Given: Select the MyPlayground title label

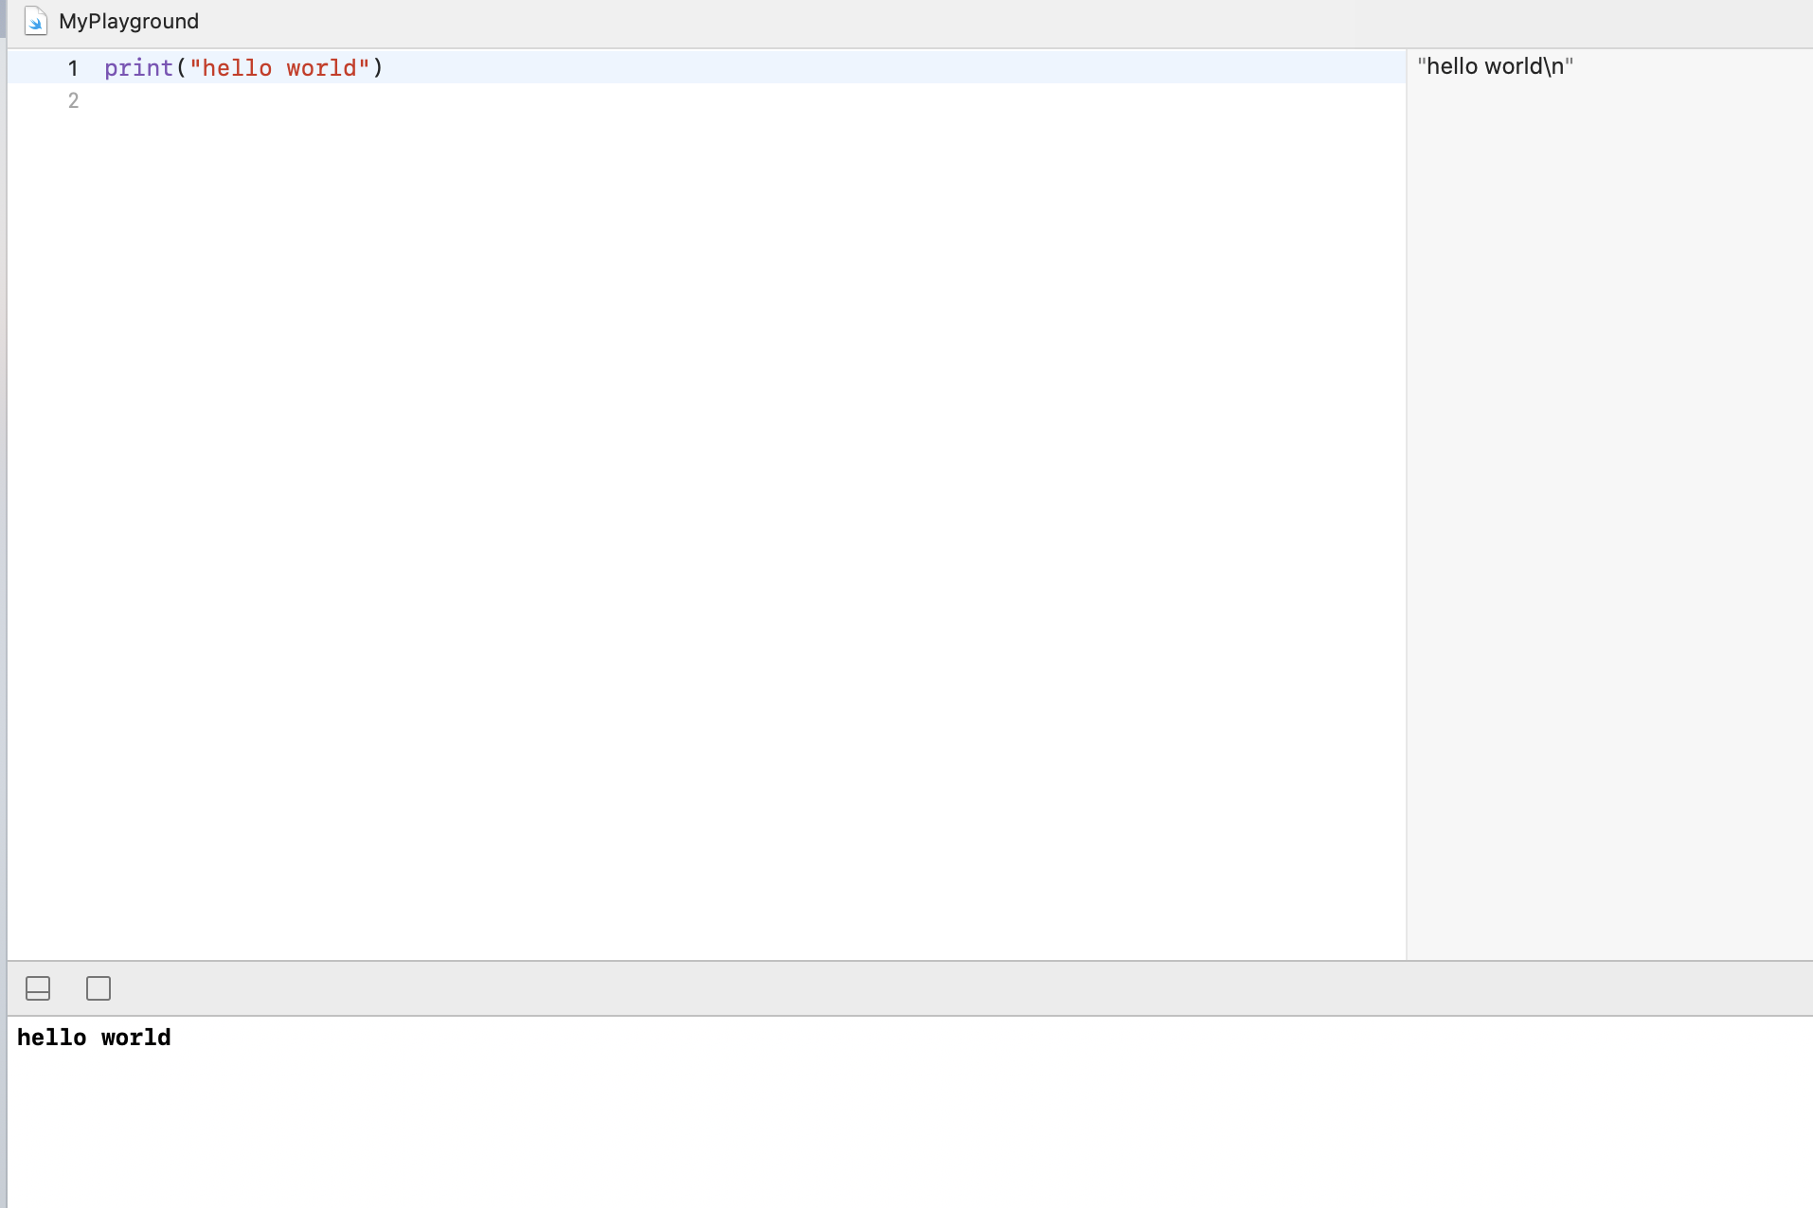Looking at the screenshot, I should (x=129, y=21).
